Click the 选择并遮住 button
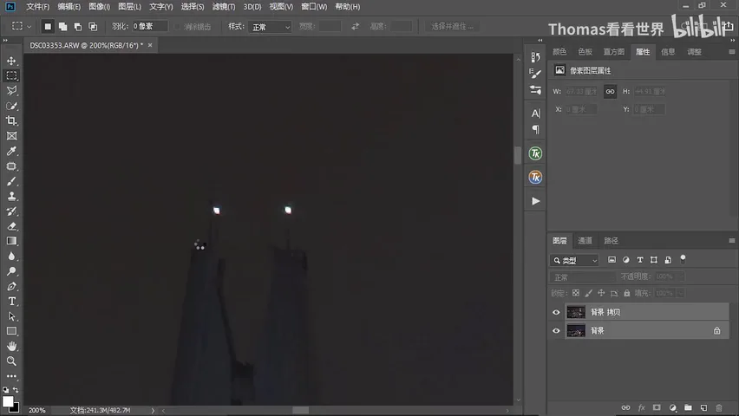This screenshot has width=739, height=416. coord(452,26)
